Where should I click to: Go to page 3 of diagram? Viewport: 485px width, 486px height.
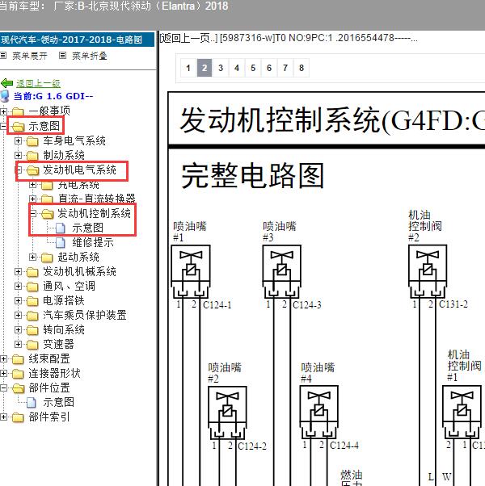pos(221,68)
